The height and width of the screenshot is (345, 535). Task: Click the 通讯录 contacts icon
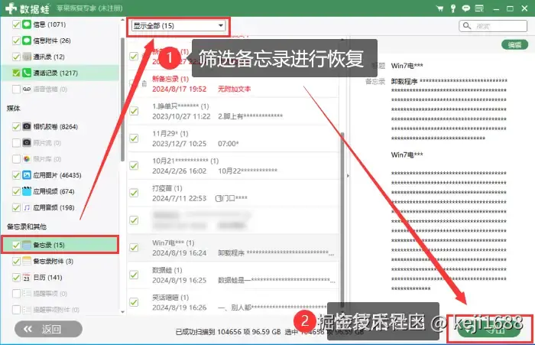[x=27, y=57]
